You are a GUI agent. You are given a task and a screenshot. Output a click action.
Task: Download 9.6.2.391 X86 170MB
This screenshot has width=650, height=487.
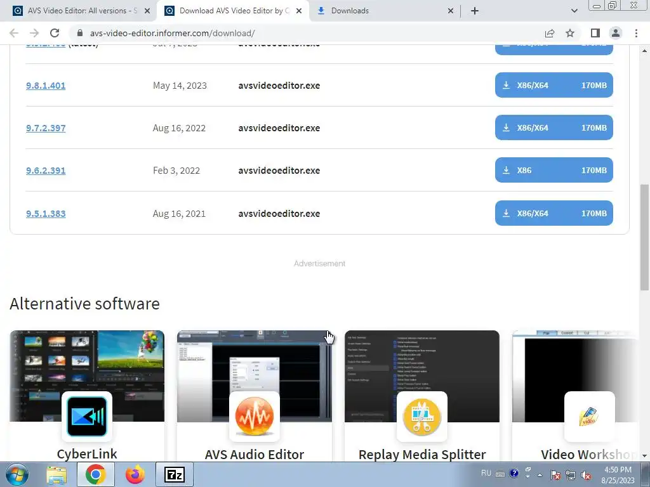point(554,170)
